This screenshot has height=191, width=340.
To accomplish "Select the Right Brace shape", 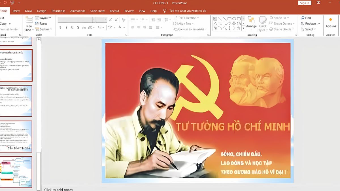I will [x=234, y=28].
